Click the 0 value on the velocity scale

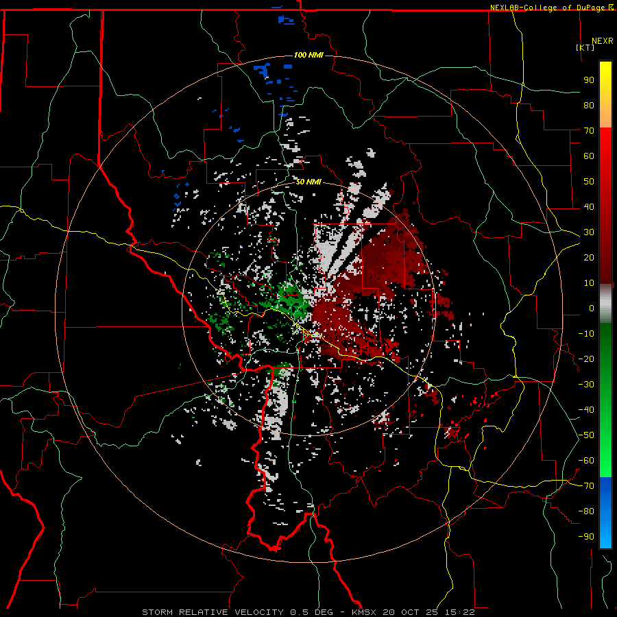(592, 308)
